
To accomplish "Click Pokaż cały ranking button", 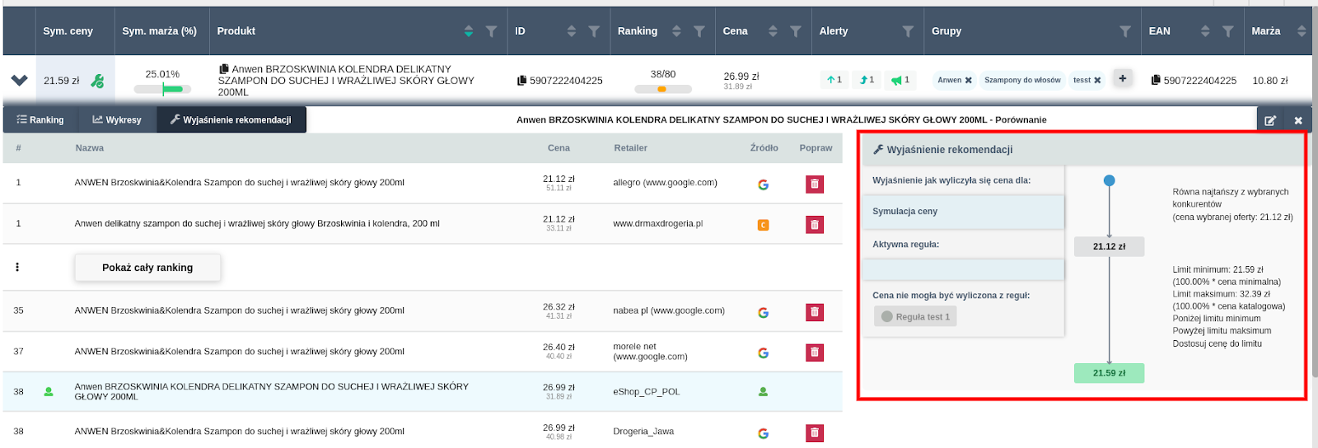I will 147,268.
